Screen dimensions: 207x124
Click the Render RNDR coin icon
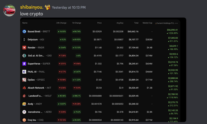[24, 47]
